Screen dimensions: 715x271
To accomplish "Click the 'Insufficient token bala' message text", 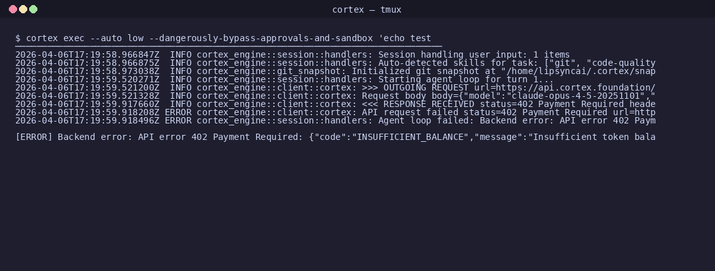I will 594,137.
